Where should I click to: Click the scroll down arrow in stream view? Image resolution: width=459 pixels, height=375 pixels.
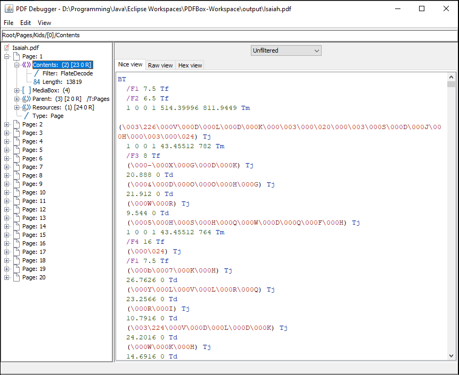[x=451, y=356]
